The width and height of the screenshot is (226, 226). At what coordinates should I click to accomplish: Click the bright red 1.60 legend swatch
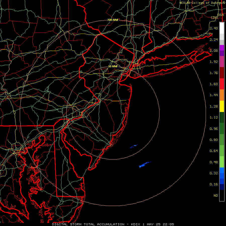[222, 84]
